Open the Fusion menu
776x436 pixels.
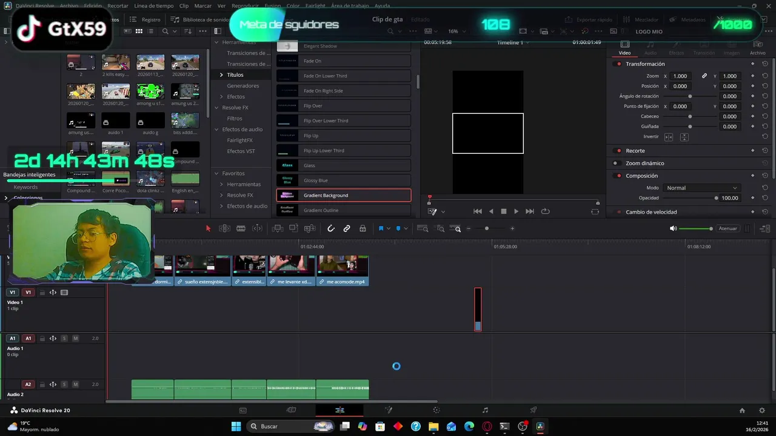[x=272, y=5]
